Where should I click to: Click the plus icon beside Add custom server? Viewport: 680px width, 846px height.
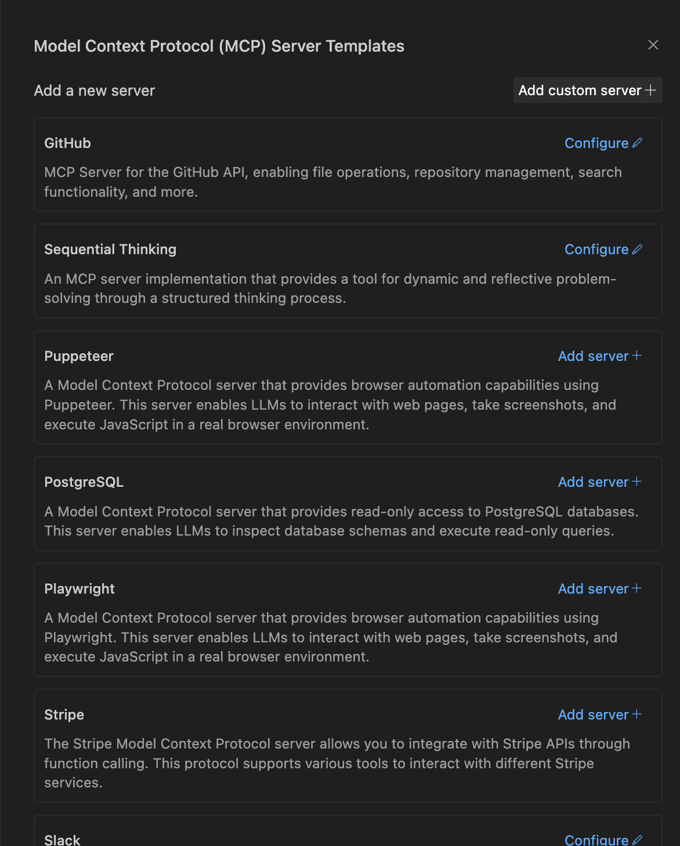tap(651, 91)
